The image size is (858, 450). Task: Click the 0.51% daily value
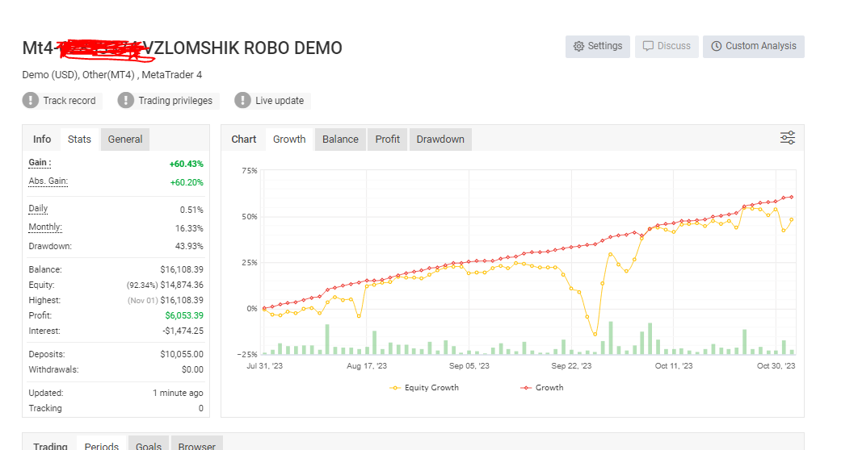191,210
